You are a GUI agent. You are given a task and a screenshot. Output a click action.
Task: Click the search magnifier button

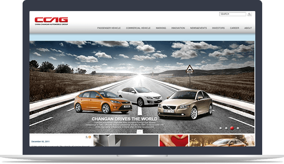[x=250, y=14]
